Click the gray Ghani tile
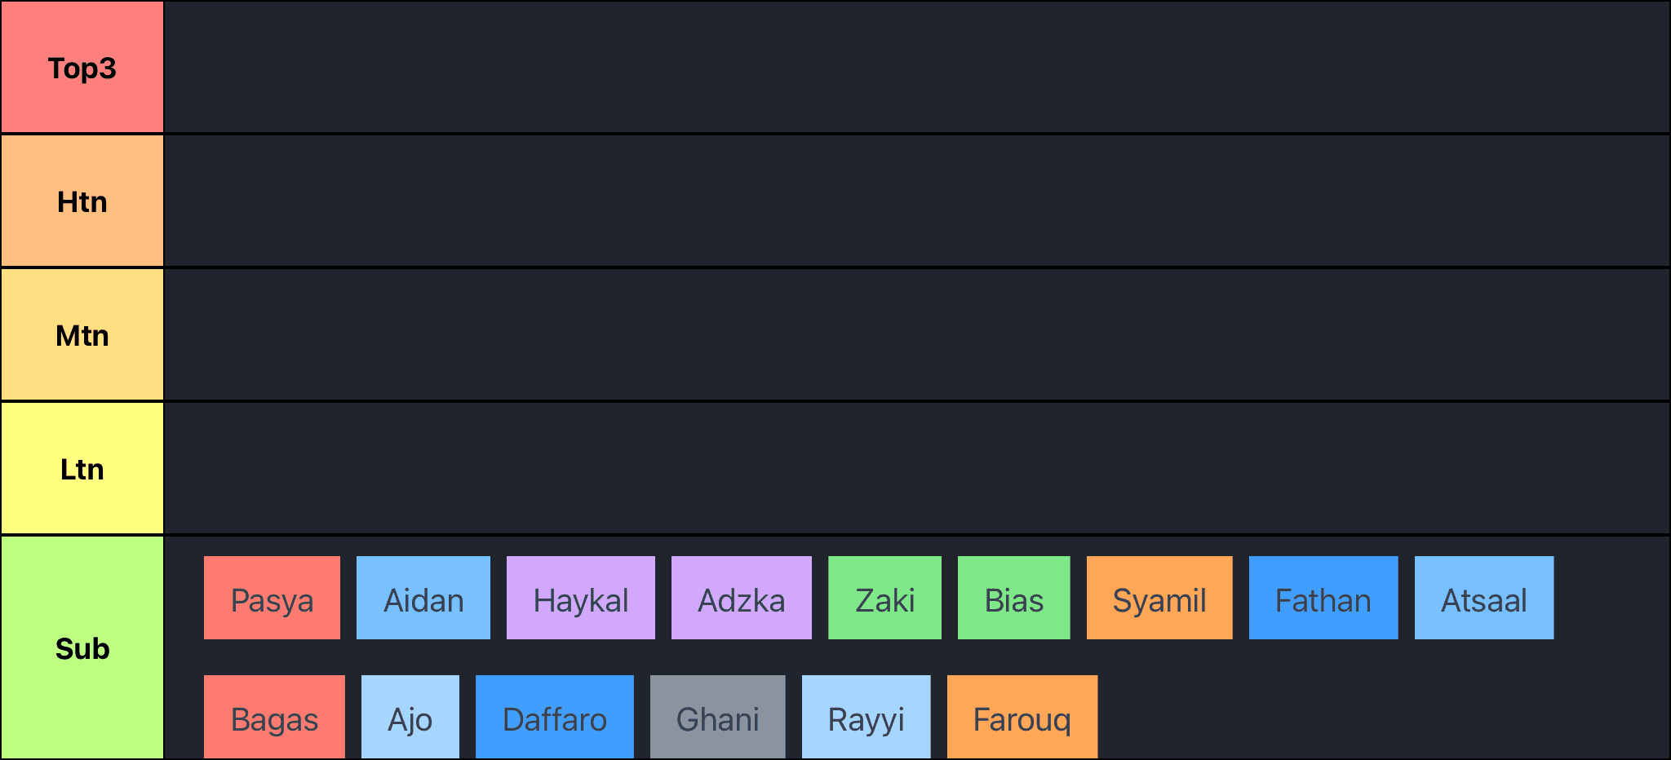Viewport: 1671px width, 760px height. (717, 717)
